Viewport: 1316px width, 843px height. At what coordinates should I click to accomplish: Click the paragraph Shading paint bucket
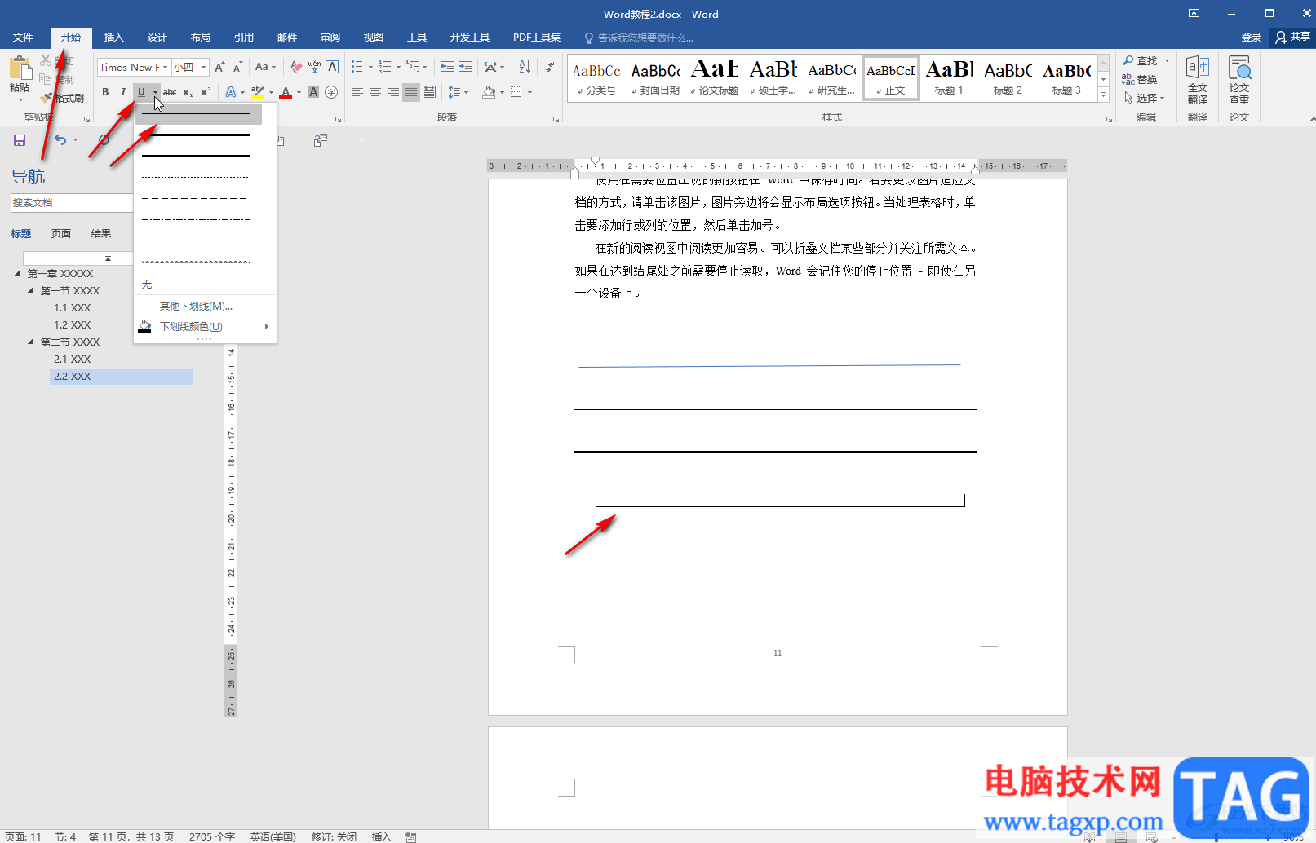(489, 92)
